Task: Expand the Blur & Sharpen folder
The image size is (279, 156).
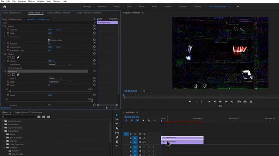Action: [4, 138]
